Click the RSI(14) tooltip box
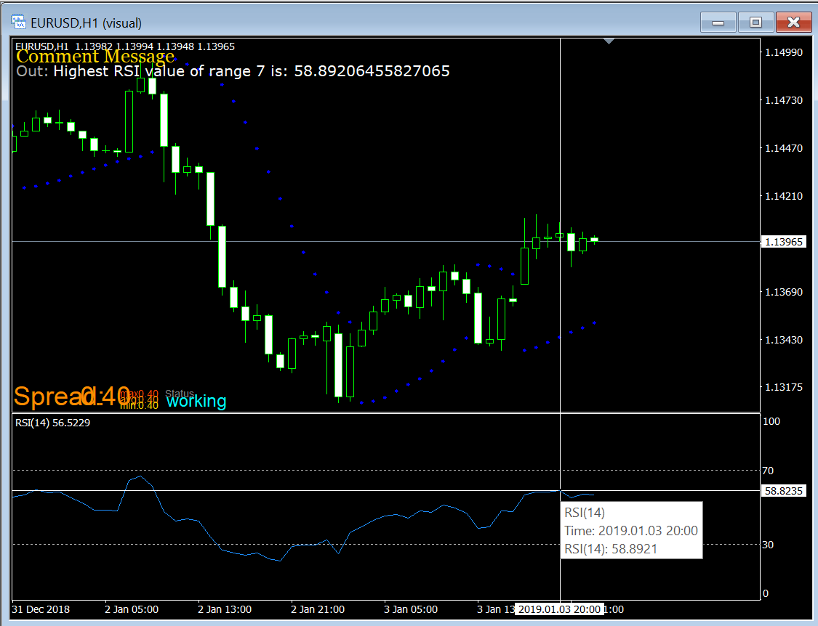This screenshot has width=818, height=626. click(631, 530)
